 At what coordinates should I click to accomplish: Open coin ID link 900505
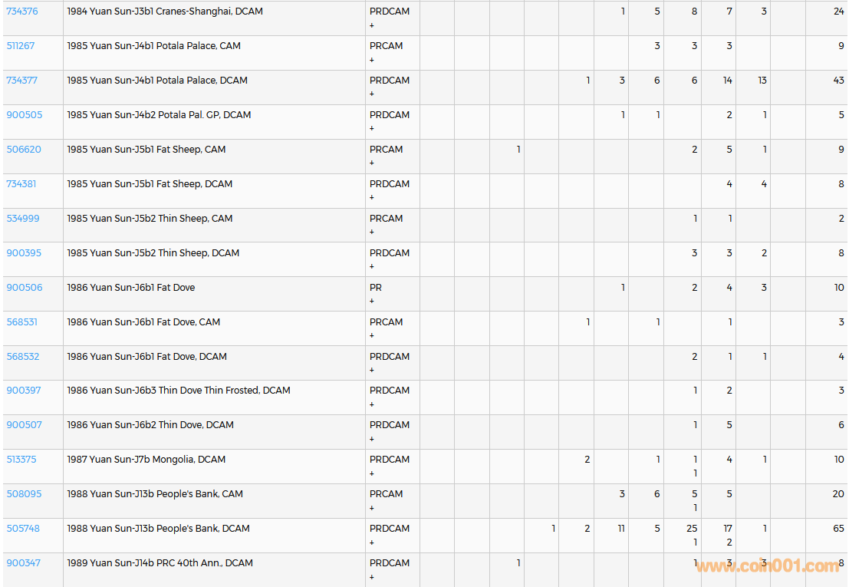25,115
